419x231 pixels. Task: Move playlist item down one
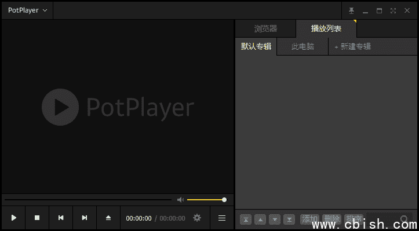click(x=275, y=219)
